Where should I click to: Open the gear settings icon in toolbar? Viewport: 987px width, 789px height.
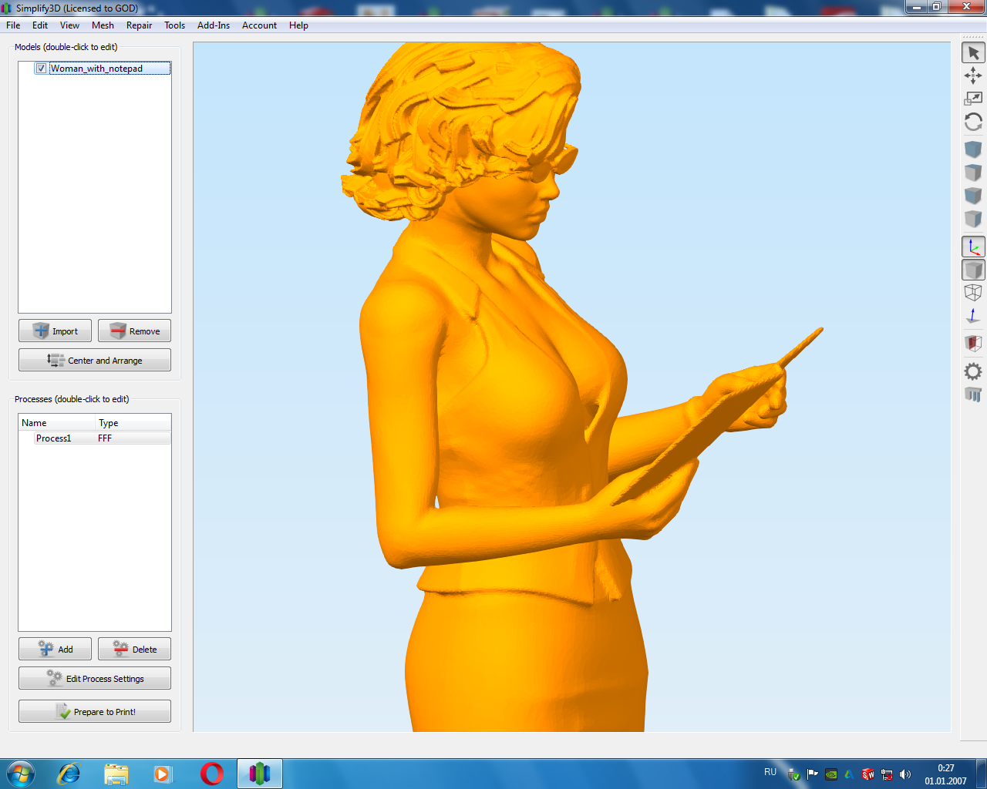coord(973,371)
